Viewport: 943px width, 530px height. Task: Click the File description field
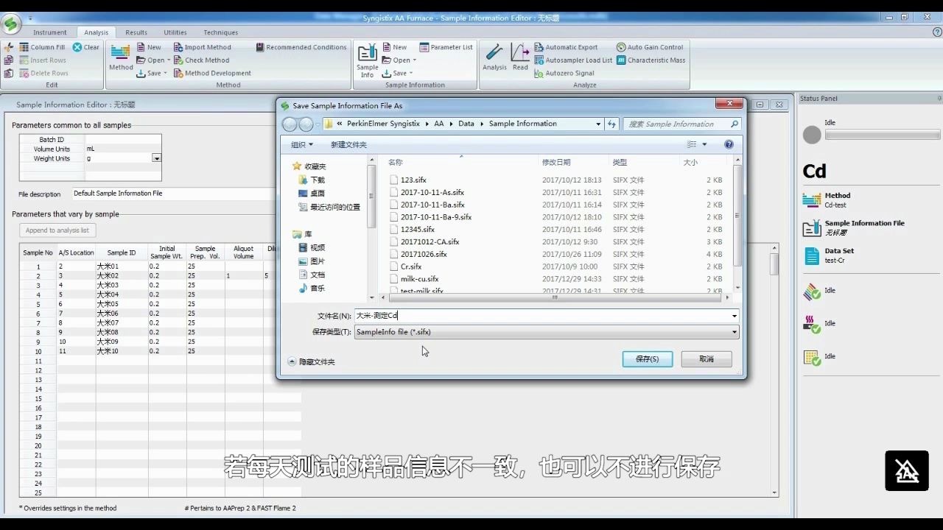tap(173, 194)
